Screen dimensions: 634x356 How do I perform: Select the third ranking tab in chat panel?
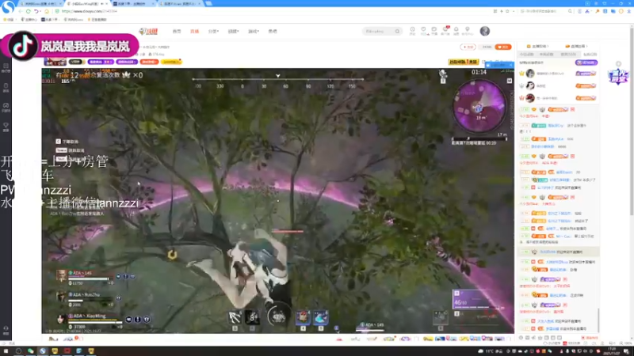(568, 55)
